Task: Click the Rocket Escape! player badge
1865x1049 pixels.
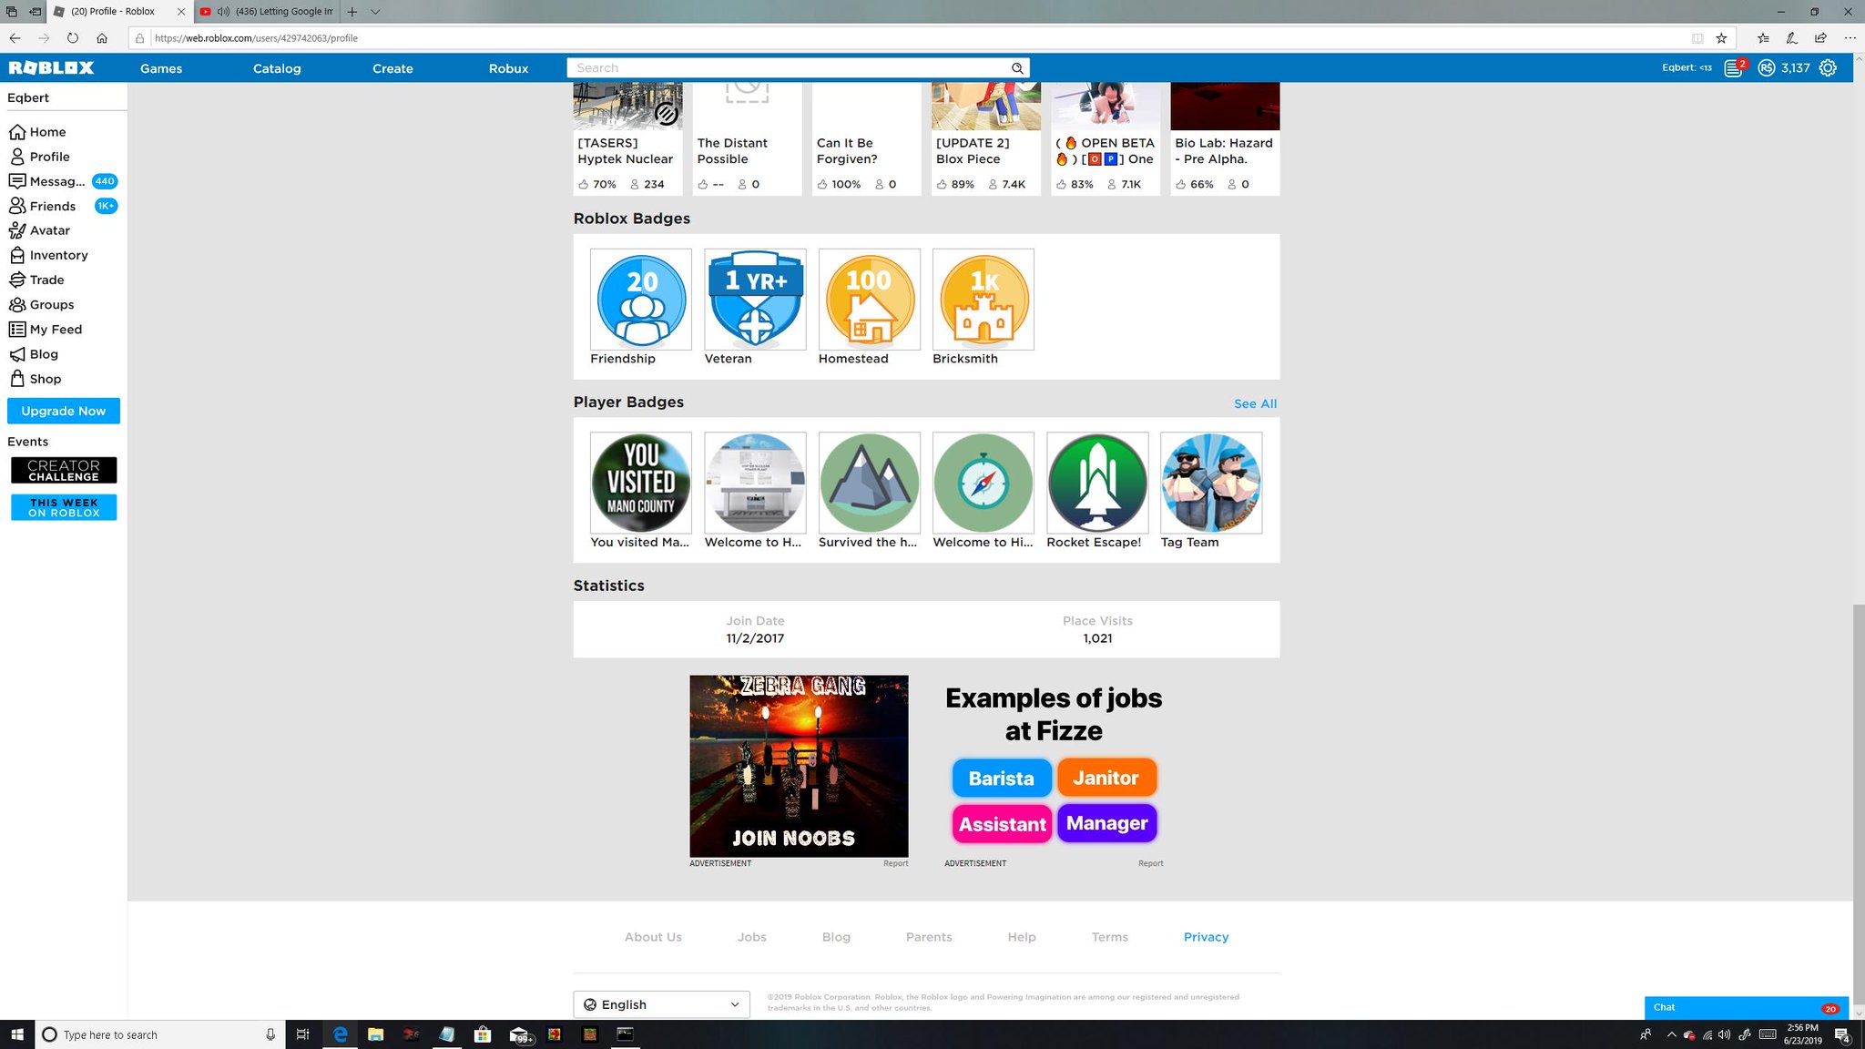Action: (1097, 483)
